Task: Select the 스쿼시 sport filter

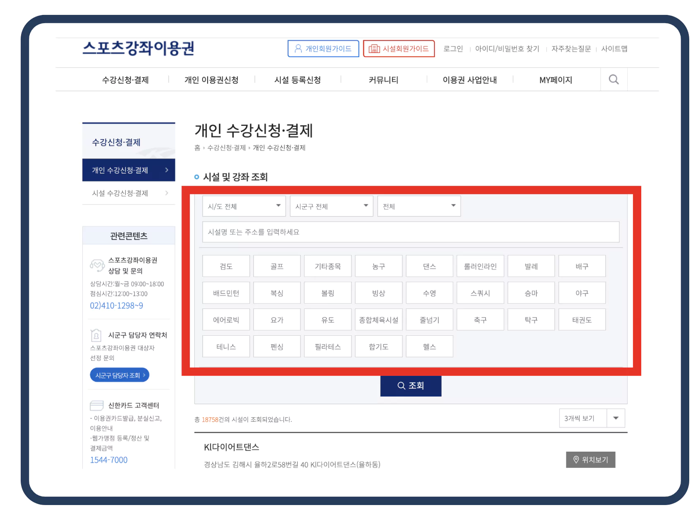Action: point(480,293)
